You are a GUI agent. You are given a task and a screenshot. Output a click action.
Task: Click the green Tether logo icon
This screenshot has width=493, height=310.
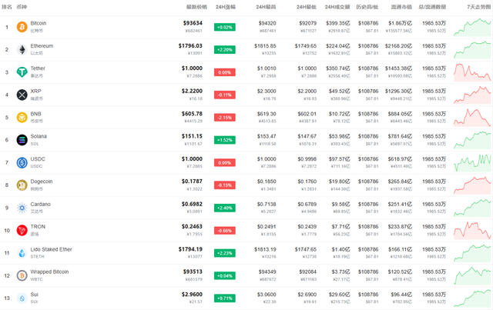point(22,72)
